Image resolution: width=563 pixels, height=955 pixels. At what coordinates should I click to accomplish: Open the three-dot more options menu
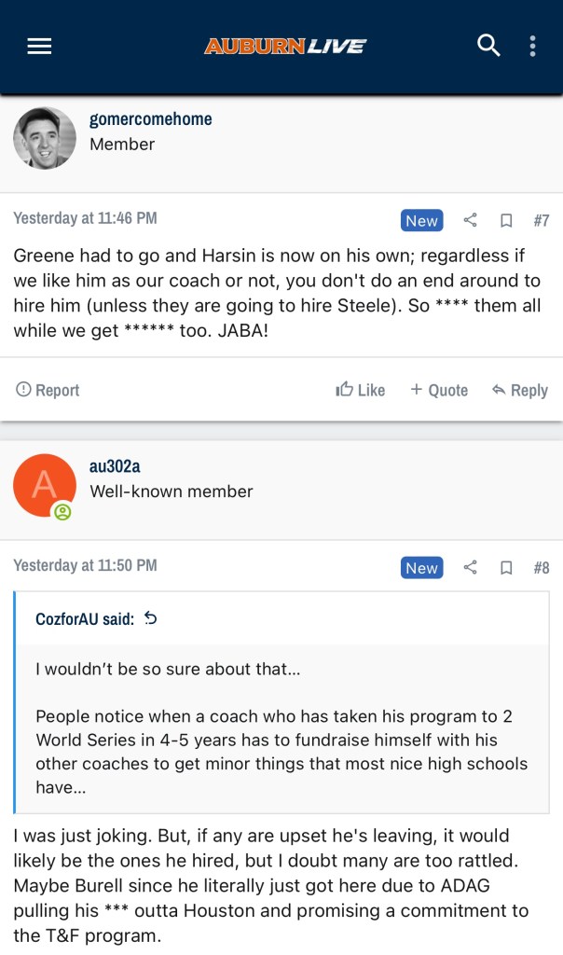[x=532, y=46]
